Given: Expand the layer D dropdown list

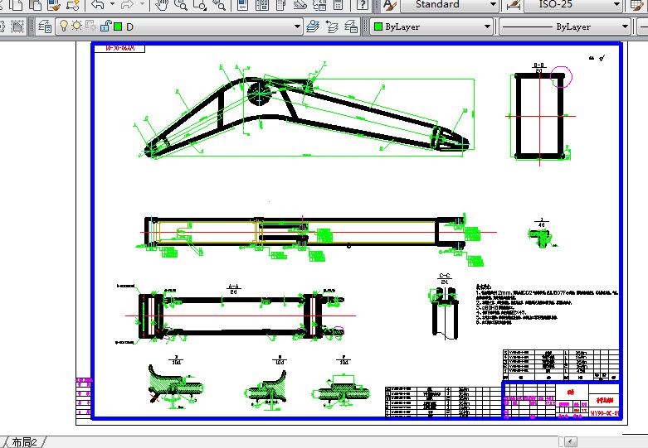Looking at the screenshot, I should 297,26.
